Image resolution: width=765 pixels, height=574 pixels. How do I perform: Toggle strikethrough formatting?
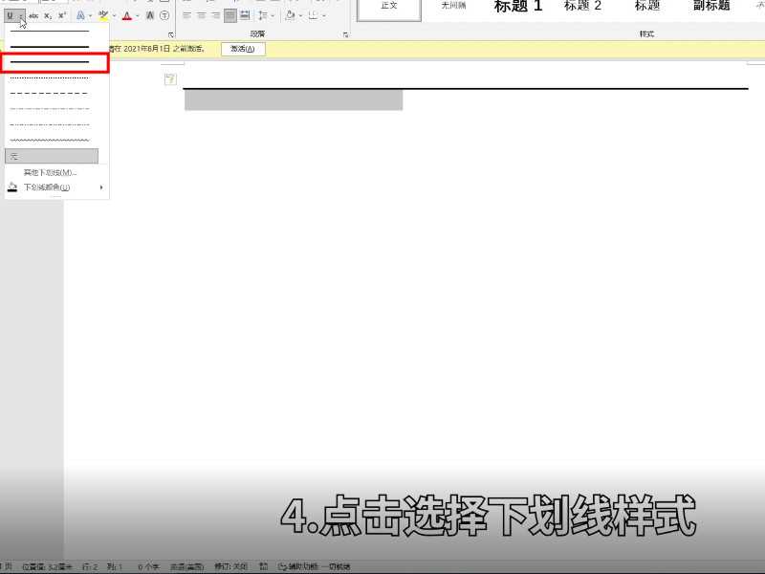[34, 14]
